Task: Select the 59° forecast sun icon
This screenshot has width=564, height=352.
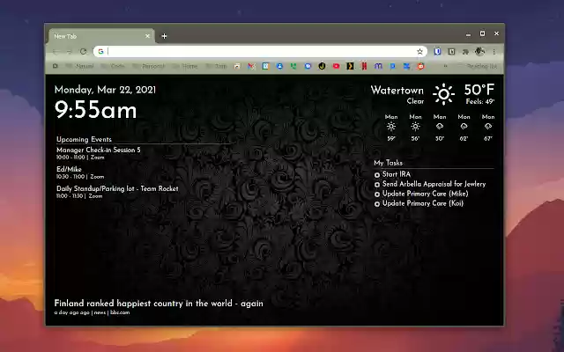Action: click(391, 127)
